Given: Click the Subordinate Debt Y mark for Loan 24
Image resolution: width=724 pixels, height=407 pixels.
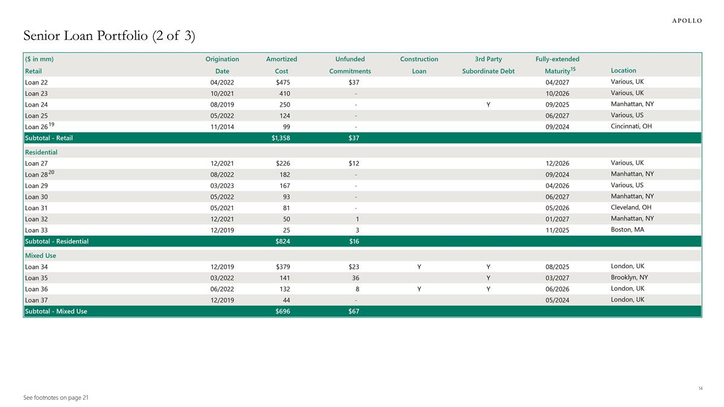Looking at the screenshot, I should [x=488, y=104].
